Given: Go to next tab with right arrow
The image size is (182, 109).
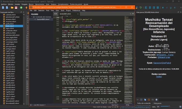Looking at the screenshot, I should tap(57, 14).
